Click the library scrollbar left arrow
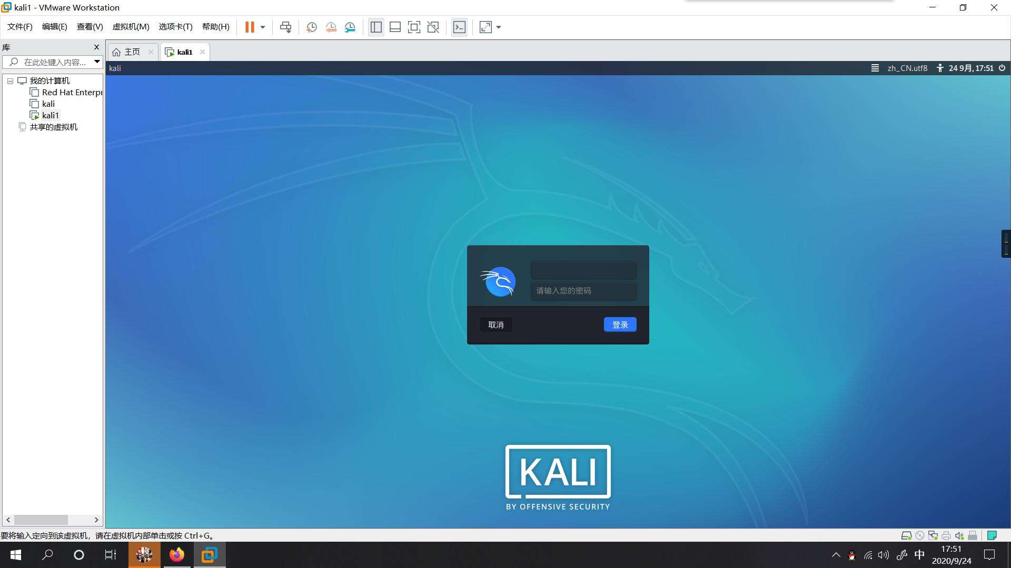Screen dimensions: 1011x568 click(8, 520)
